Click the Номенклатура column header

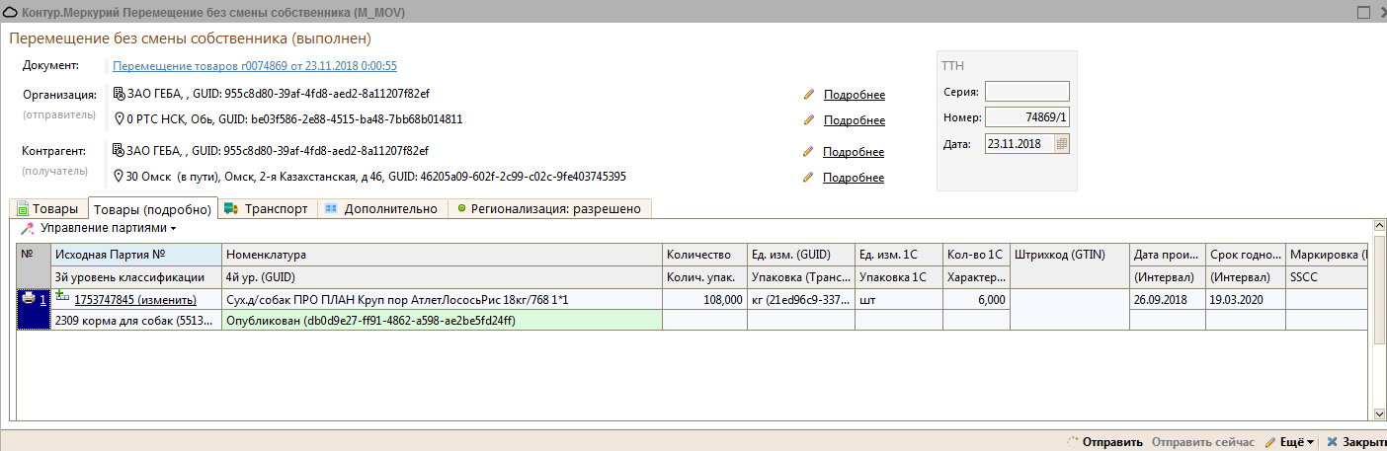tap(443, 255)
